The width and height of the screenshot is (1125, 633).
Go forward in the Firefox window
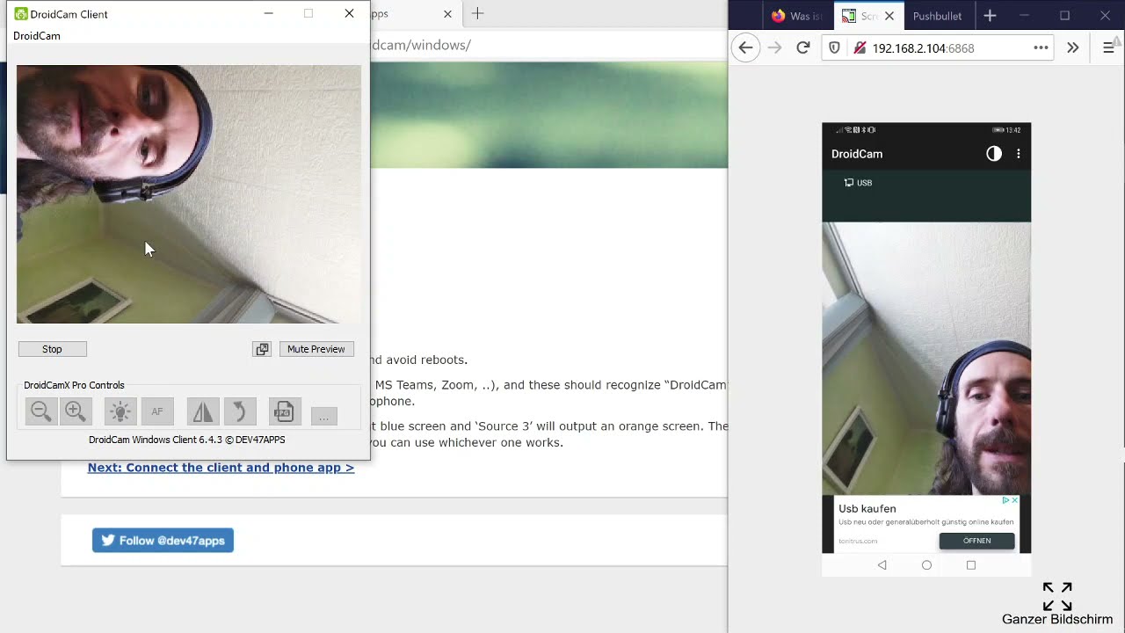pyautogui.click(x=774, y=48)
